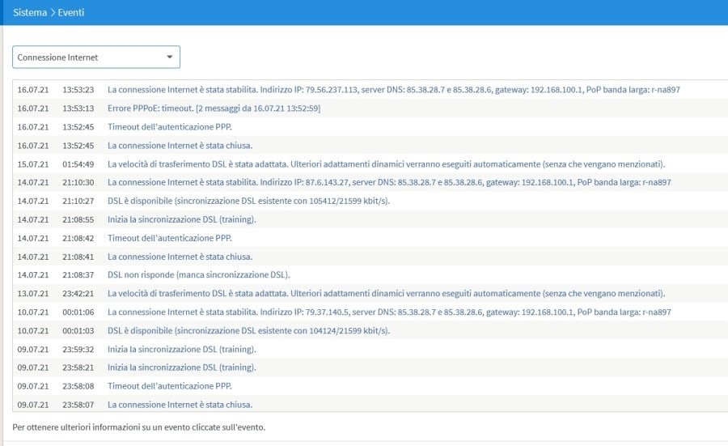Click Sistema in the breadcrumb header

[30, 13]
